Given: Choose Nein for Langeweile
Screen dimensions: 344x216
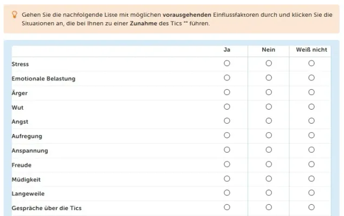Looking at the screenshot, I should click(x=269, y=193).
